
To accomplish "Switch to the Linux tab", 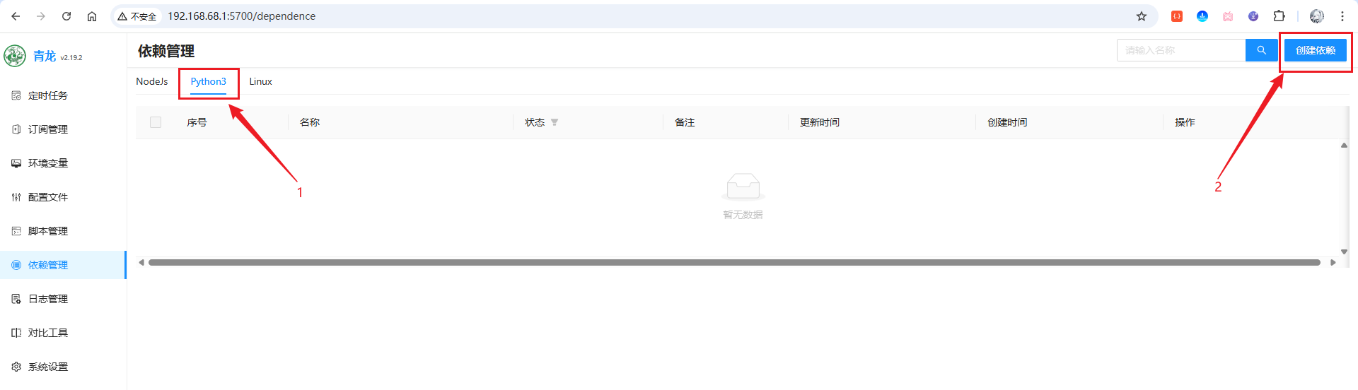I will coord(260,81).
